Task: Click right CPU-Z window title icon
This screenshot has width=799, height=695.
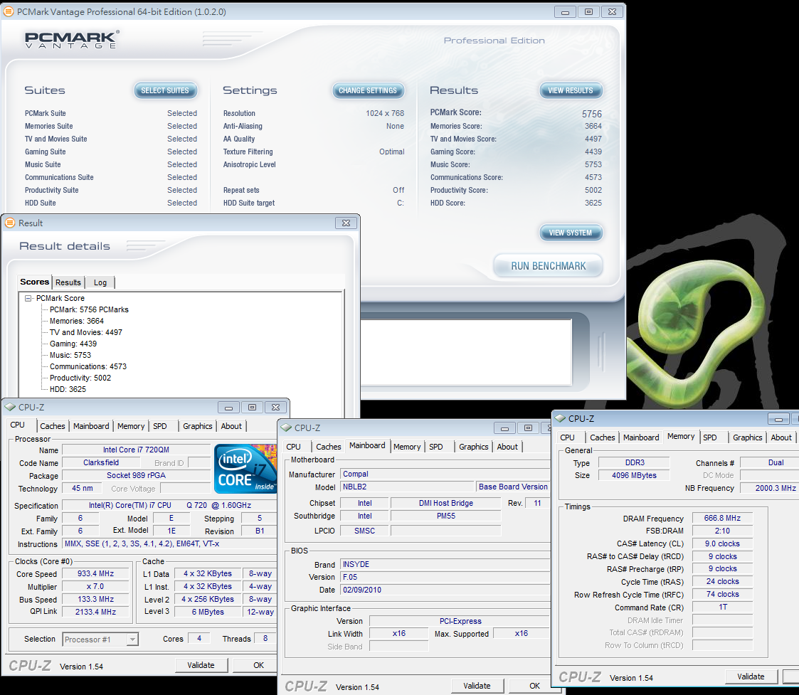Action: tap(560, 418)
